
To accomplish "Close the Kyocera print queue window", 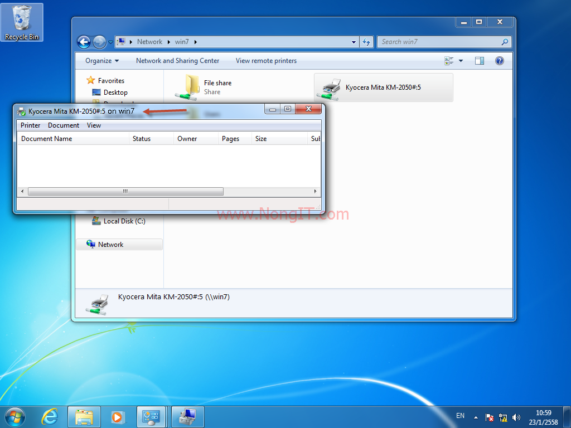I will point(308,109).
